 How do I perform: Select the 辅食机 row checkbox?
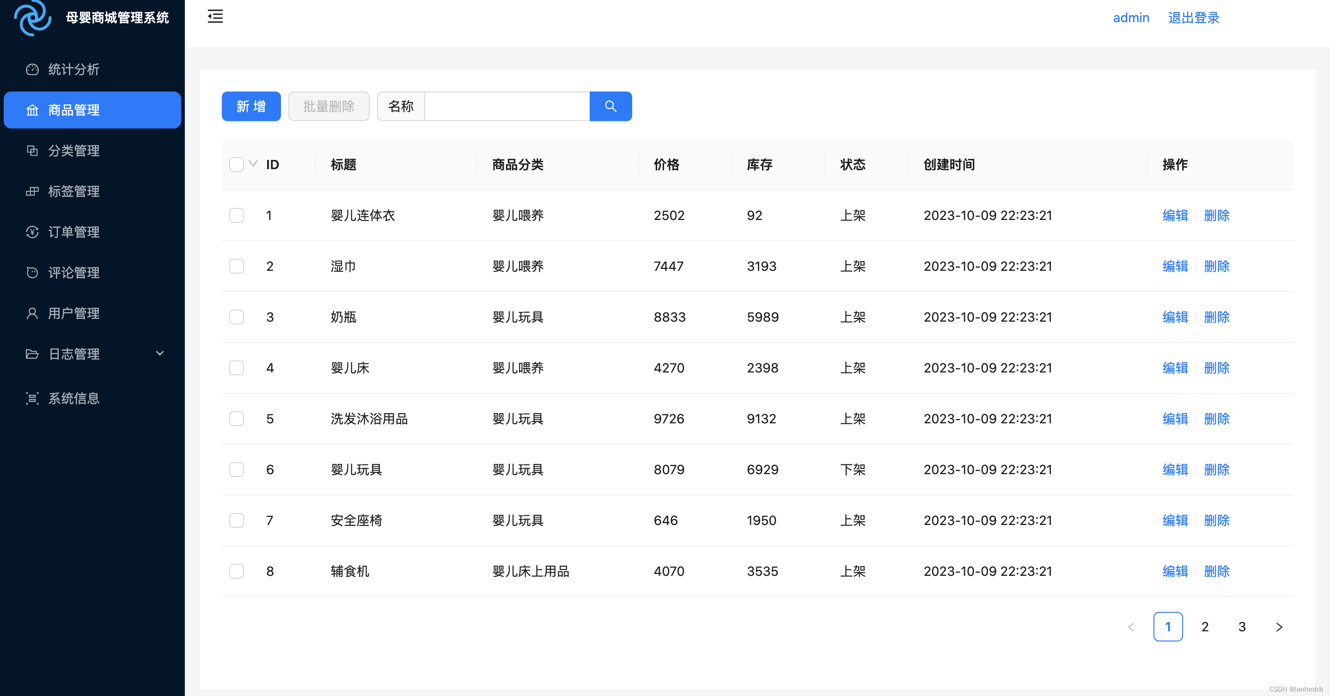[x=237, y=572]
